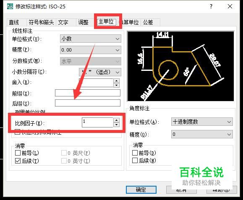The image size is (243, 200).
Task: Increase the 舍入 value with up arrow
Action: (117, 81)
